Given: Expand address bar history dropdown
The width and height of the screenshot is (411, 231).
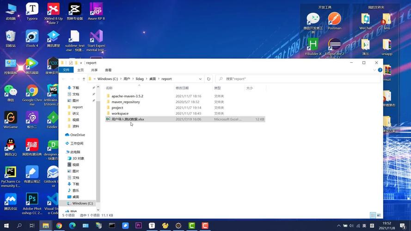Looking at the screenshot, I should pos(200,79).
